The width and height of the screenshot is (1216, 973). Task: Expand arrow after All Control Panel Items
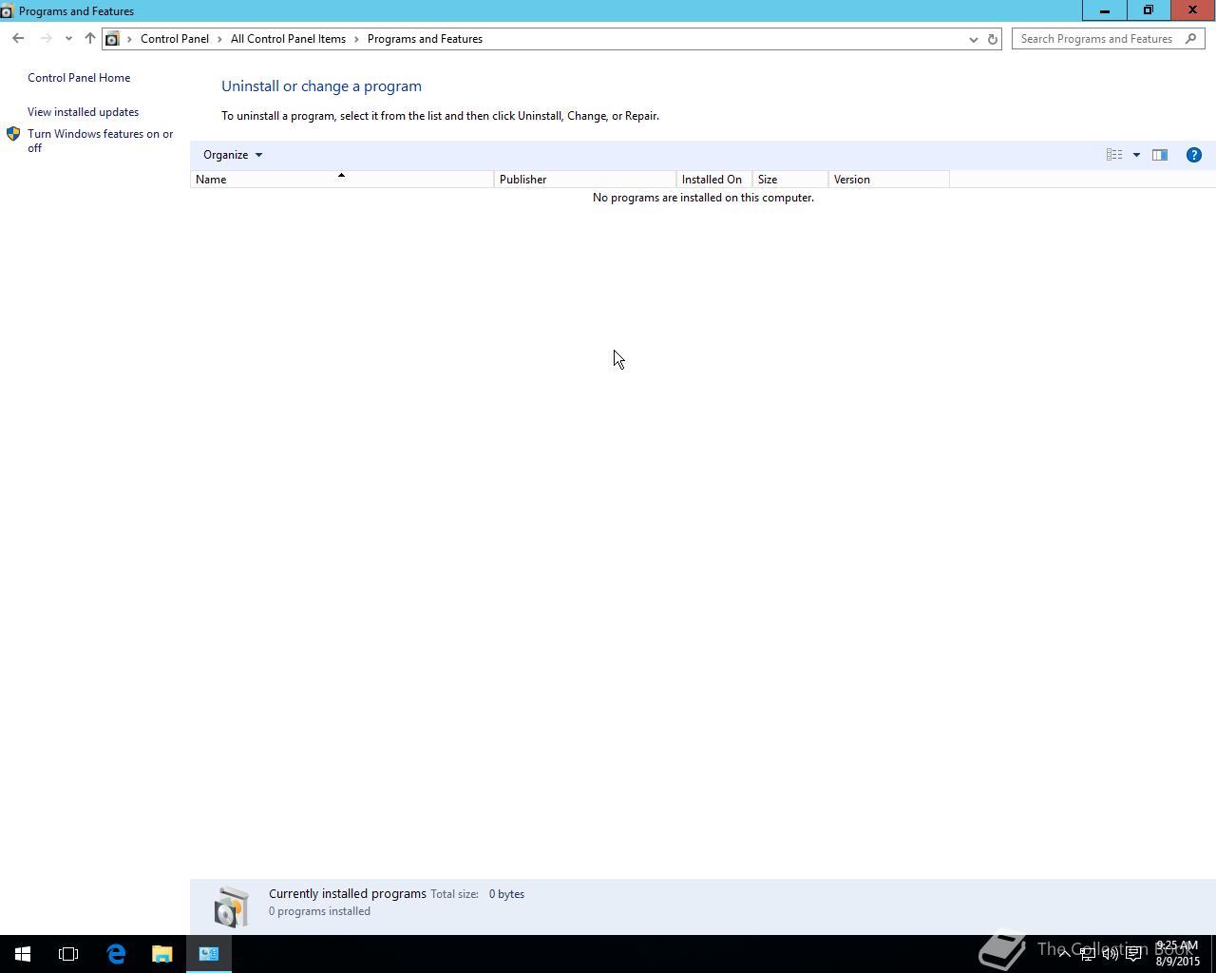click(356, 39)
